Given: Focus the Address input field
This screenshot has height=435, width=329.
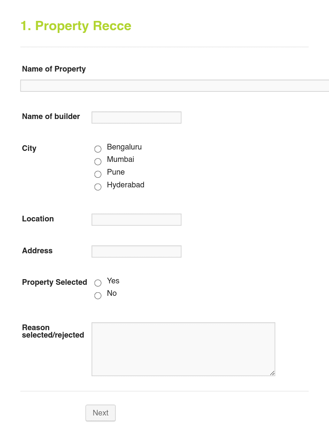Looking at the screenshot, I should 136,251.
